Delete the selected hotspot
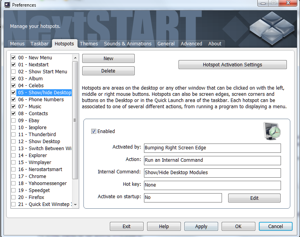Screen dimensions: 300x237 108,71
